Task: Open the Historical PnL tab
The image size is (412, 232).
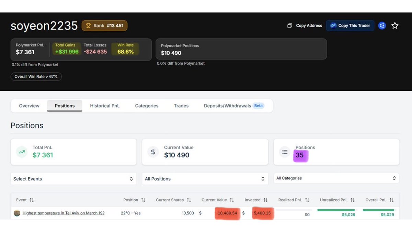Action: pyautogui.click(x=105, y=106)
